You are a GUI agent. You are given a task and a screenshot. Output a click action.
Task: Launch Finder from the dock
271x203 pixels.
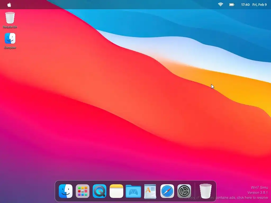point(66,191)
